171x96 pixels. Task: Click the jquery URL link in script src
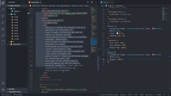(x=67, y=89)
